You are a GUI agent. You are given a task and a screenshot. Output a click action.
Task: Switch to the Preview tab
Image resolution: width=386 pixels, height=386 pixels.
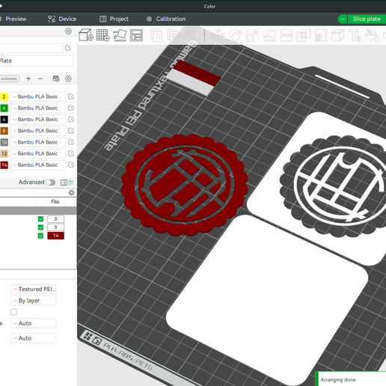pos(16,19)
